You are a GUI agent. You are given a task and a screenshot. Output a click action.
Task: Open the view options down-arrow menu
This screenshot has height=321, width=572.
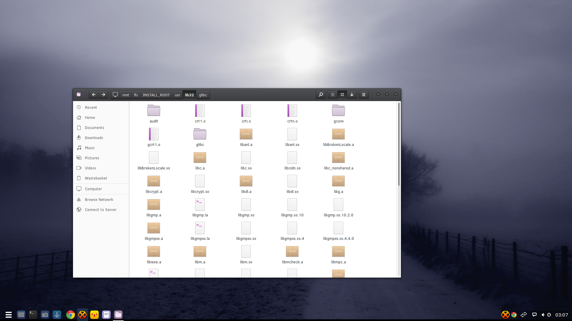pos(352,95)
